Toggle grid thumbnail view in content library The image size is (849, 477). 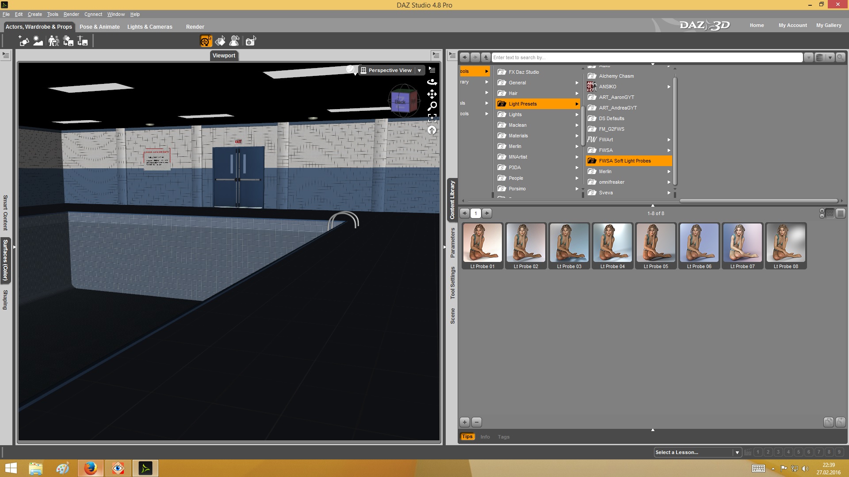pyautogui.click(x=830, y=213)
